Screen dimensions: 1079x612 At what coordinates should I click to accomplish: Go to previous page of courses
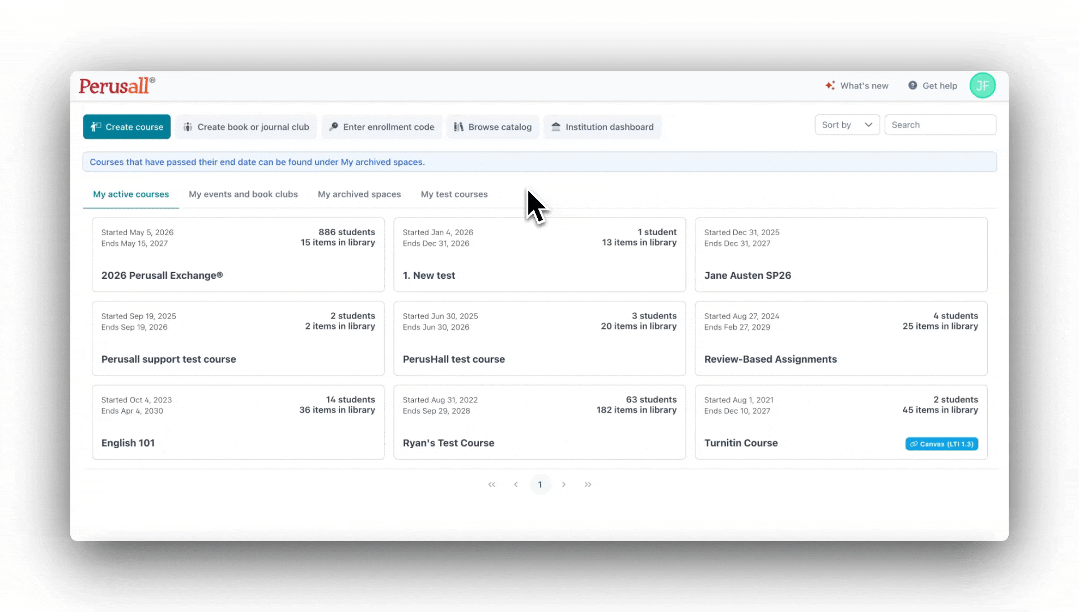[516, 484]
